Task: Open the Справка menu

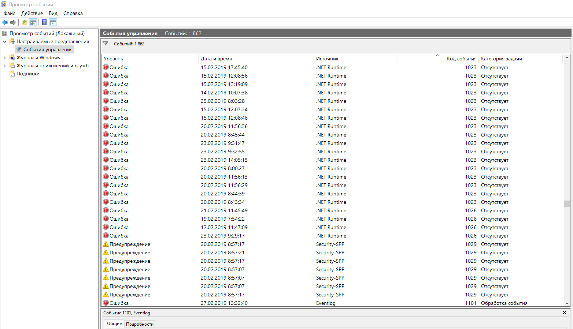Action: point(73,13)
